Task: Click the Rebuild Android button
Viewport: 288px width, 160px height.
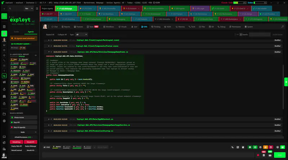Action: tap(17, 150)
